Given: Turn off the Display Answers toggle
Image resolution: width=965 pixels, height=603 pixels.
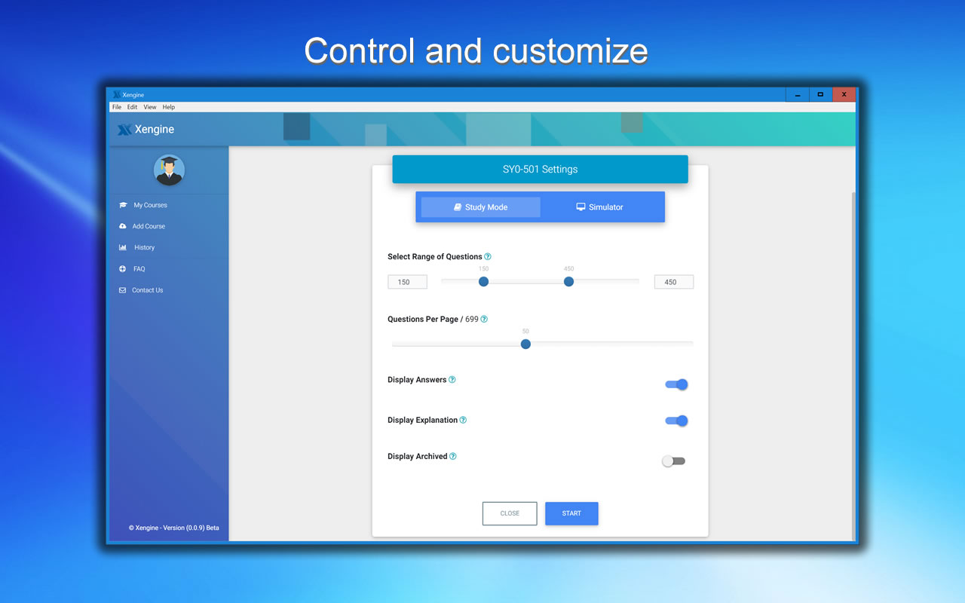Looking at the screenshot, I should [x=676, y=384].
